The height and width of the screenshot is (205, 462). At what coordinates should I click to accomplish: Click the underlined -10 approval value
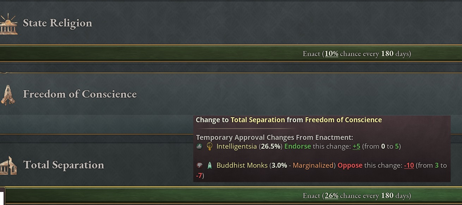pyautogui.click(x=409, y=165)
